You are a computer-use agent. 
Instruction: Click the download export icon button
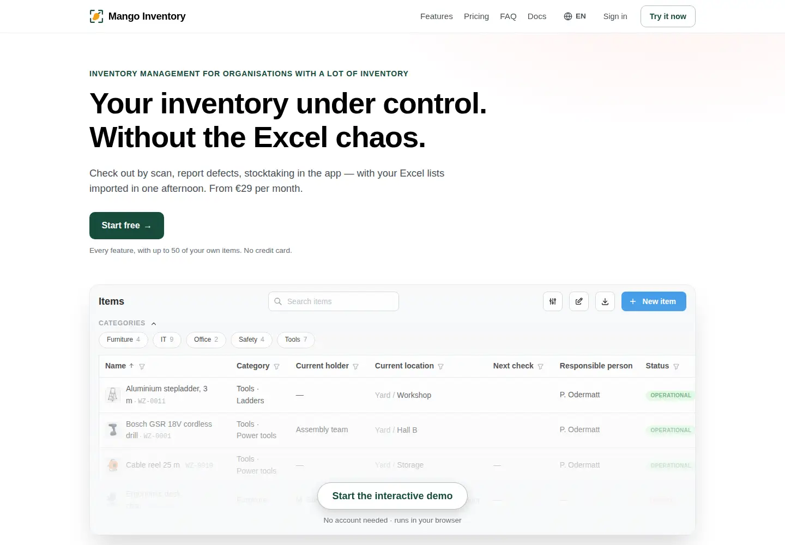tap(605, 301)
